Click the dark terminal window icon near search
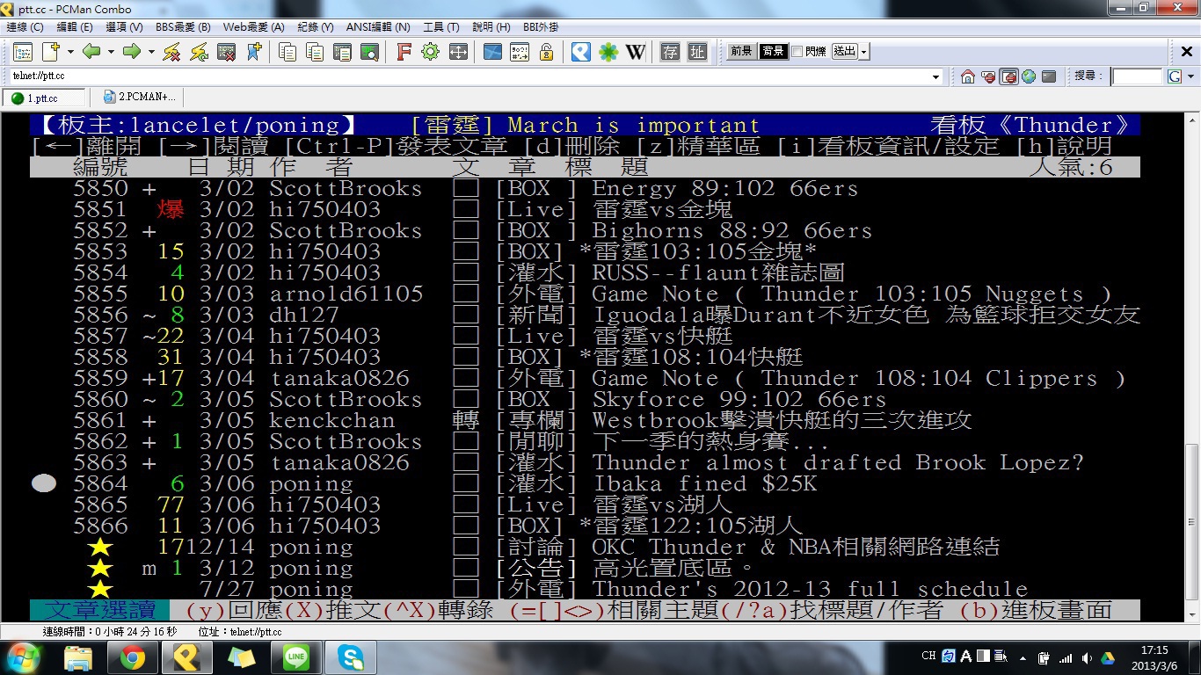Image resolution: width=1201 pixels, height=675 pixels. coord(1049,76)
